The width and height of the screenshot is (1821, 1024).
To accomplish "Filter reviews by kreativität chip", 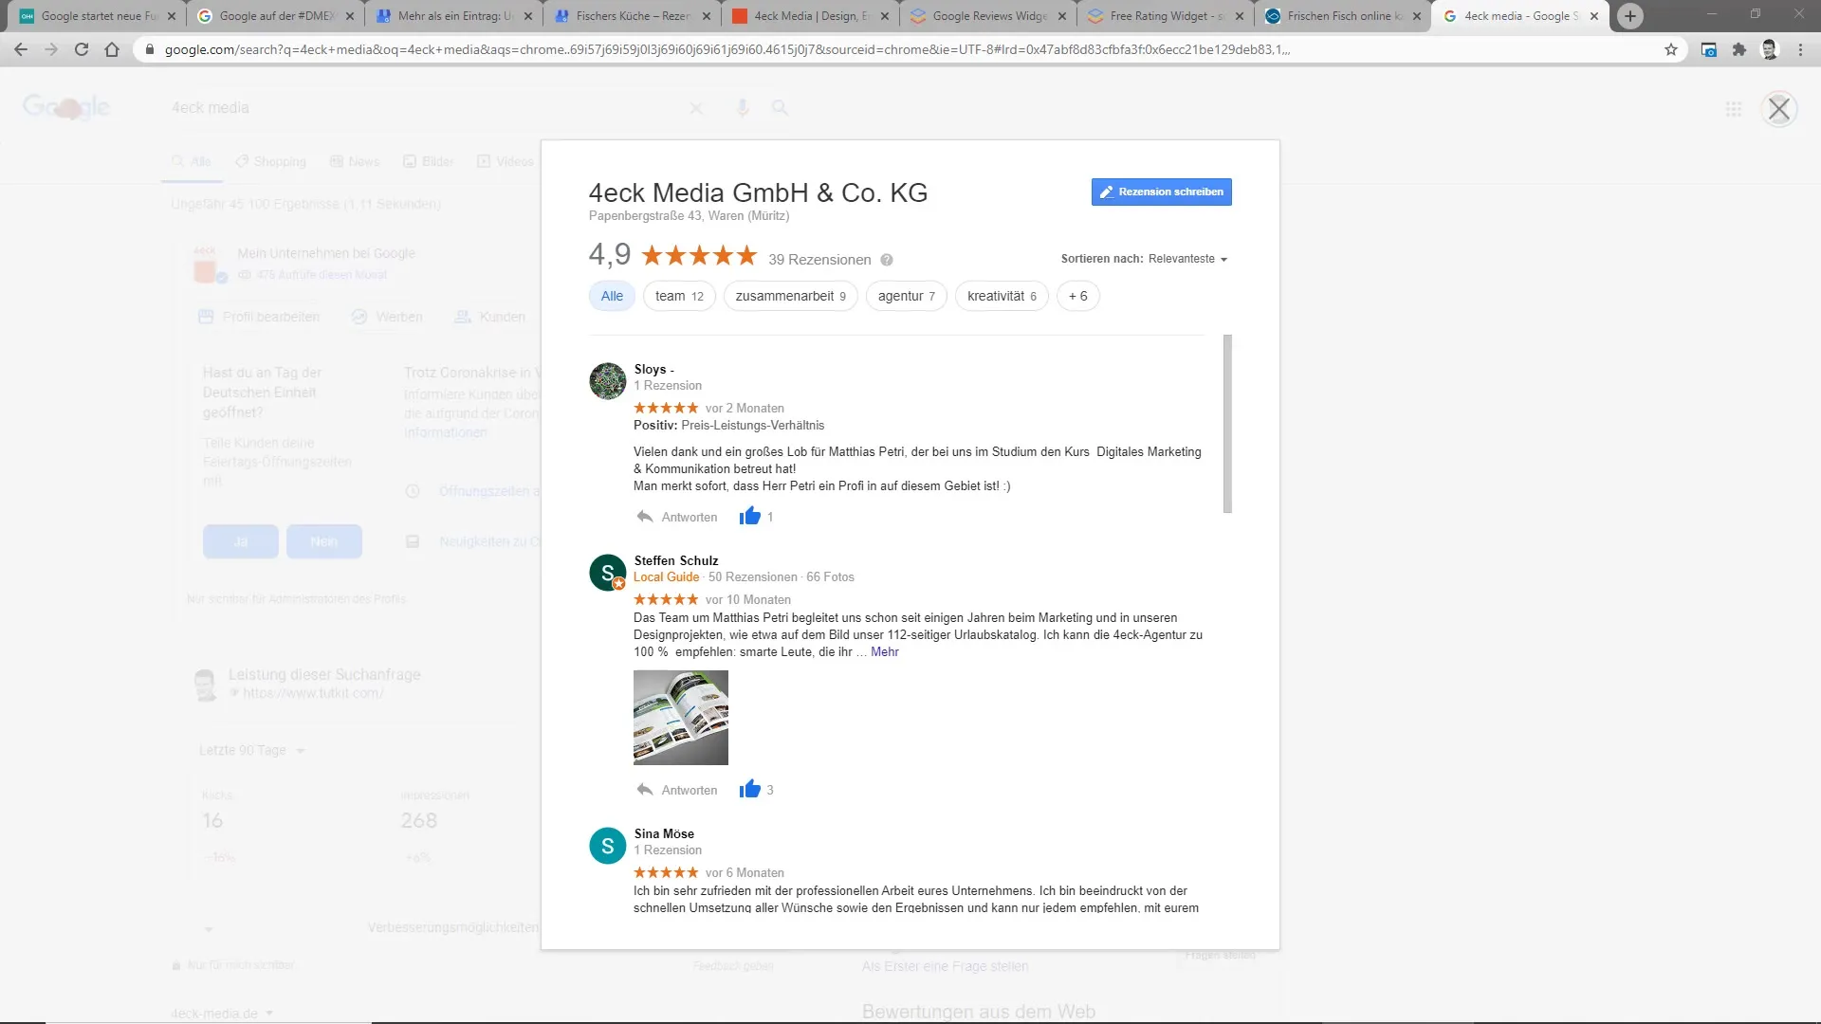I will [1002, 296].
